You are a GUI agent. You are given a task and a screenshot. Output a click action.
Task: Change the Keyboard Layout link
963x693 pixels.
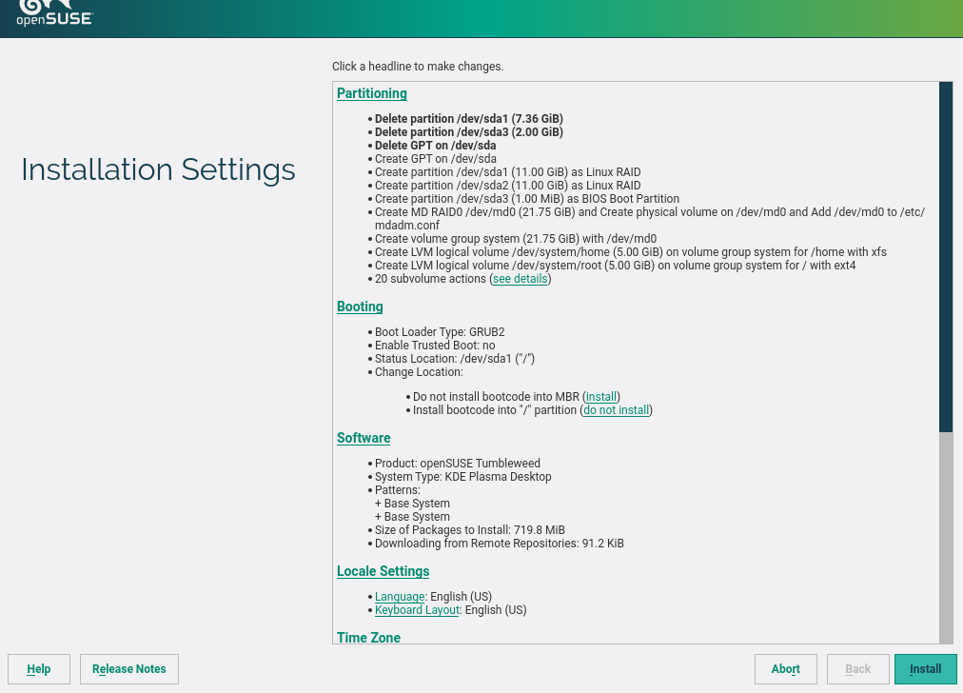point(417,610)
